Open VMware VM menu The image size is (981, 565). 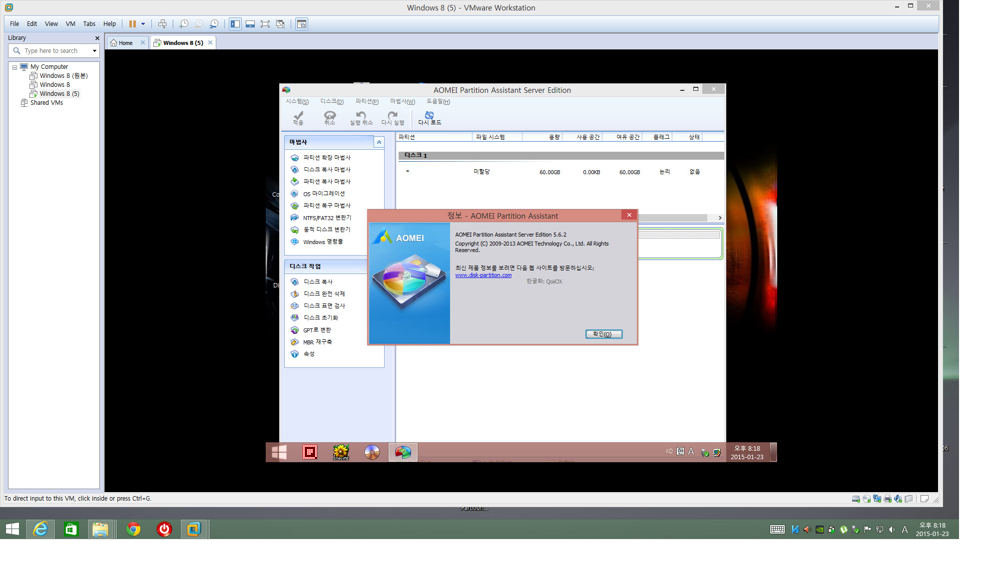pyautogui.click(x=70, y=24)
